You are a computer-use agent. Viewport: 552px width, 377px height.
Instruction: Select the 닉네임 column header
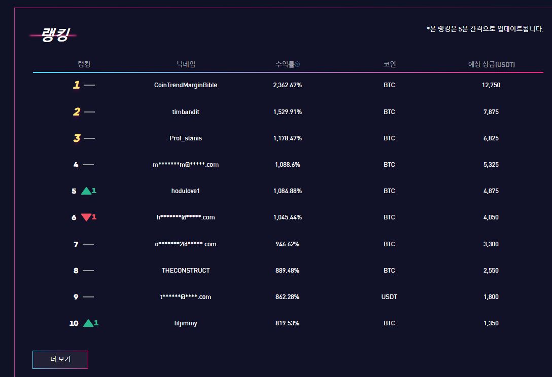tap(186, 64)
